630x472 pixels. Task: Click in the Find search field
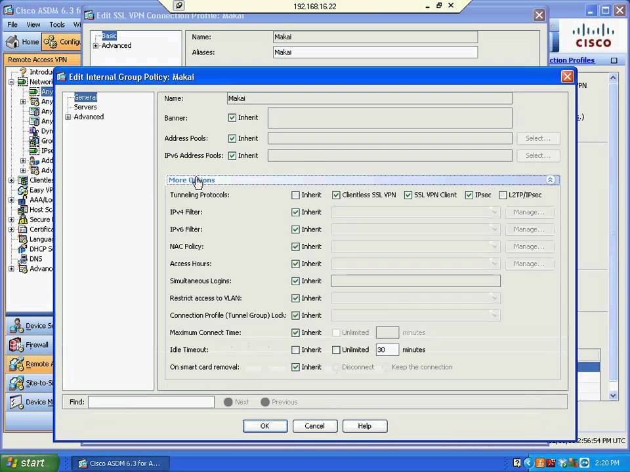point(151,402)
